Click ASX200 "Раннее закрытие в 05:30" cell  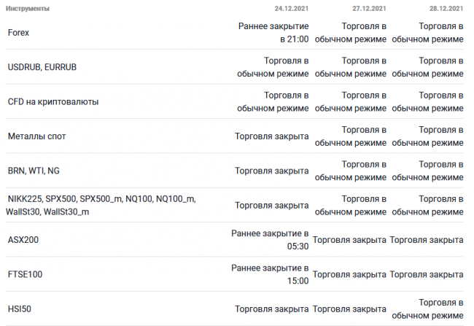271,240
